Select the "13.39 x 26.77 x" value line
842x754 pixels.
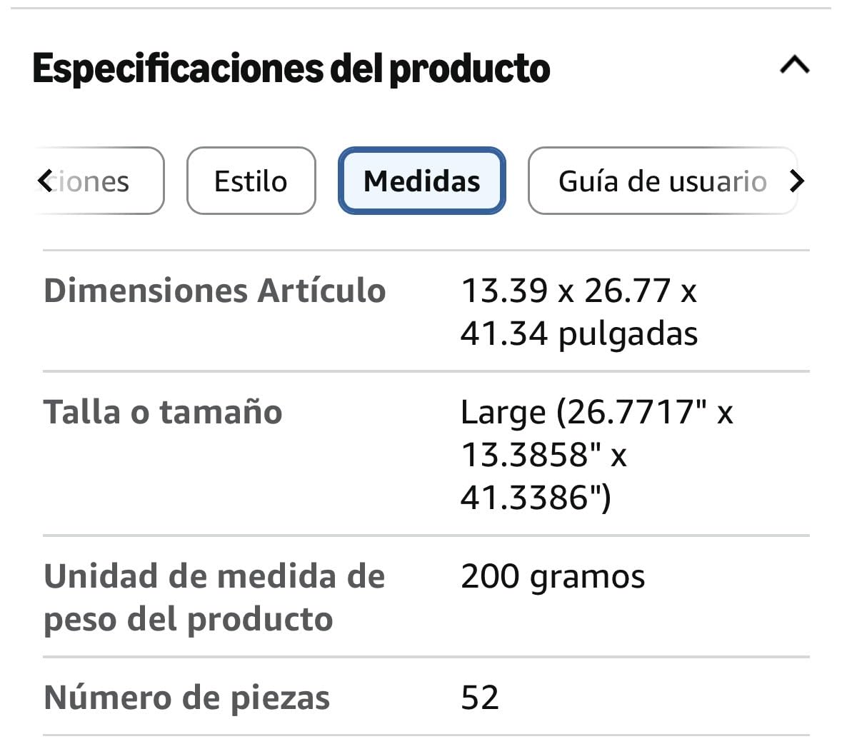[x=579, y=291]
